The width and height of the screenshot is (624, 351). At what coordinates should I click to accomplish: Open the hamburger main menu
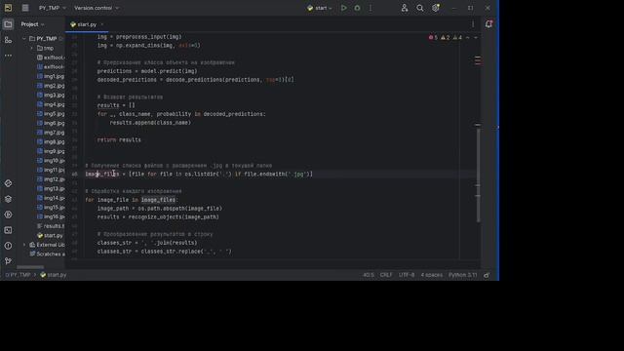coord(25,8)
